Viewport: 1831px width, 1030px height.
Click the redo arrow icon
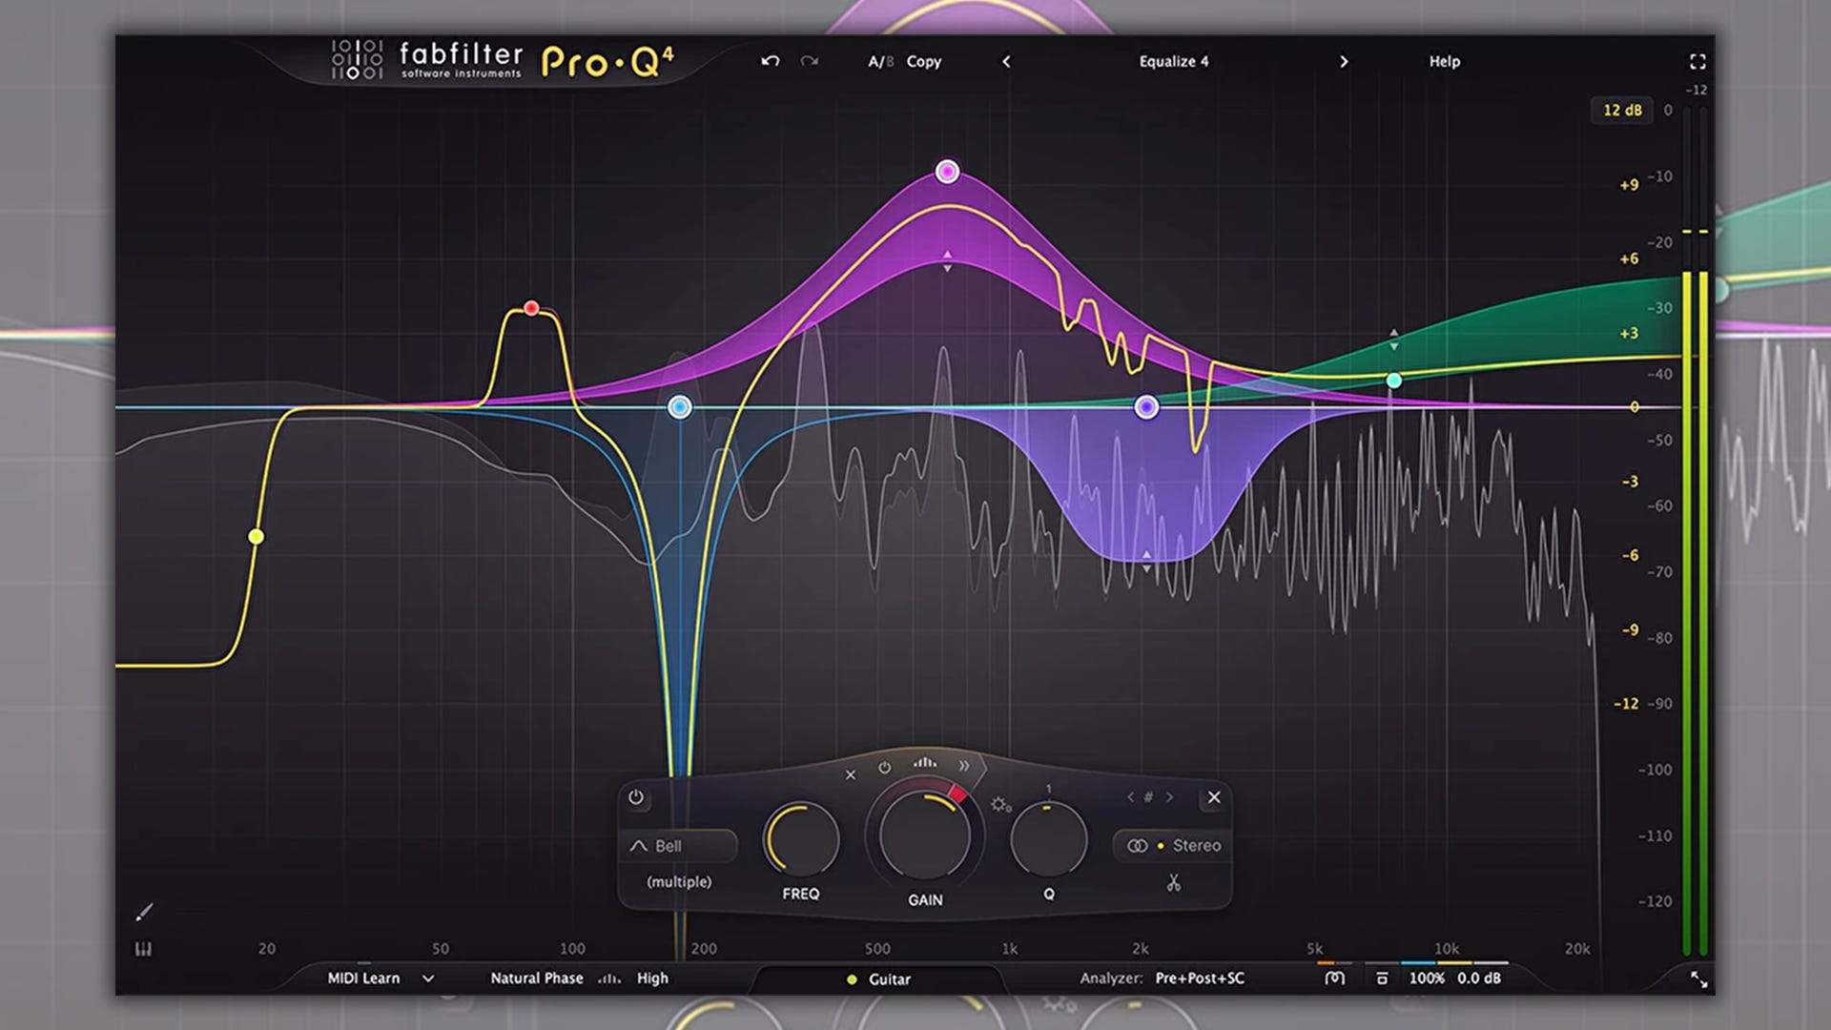click(x=810, y=61)
